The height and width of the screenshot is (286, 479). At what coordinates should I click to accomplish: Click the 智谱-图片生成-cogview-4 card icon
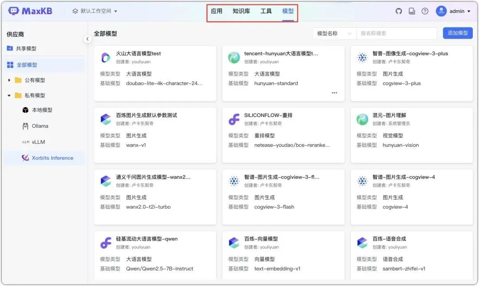(362, 181)
